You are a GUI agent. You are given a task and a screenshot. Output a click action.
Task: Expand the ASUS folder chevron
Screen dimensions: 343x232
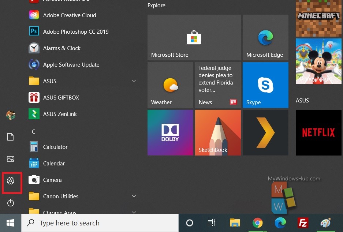click(x=134, y=81)
